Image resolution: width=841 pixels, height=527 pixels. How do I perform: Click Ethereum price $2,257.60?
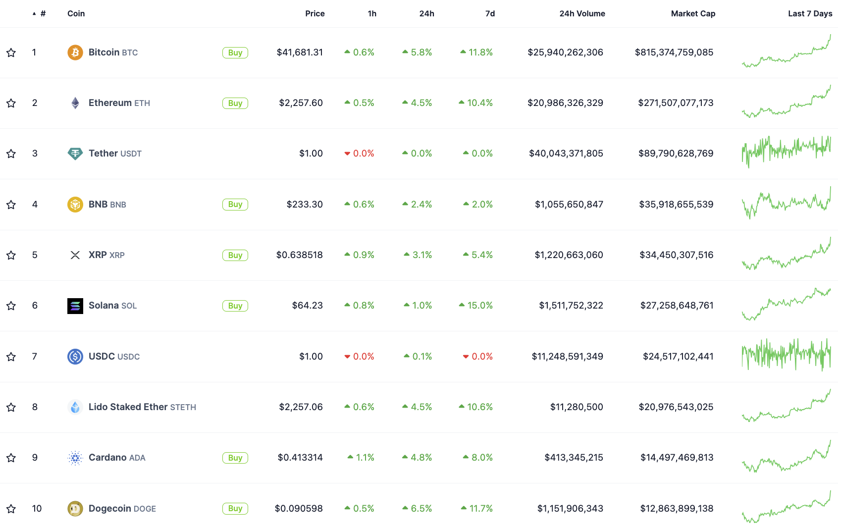tap(301, 103)
